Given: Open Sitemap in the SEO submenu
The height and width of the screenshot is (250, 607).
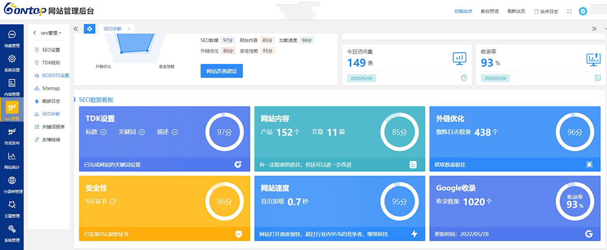Looking at the screenshot, I should [51, 88].
